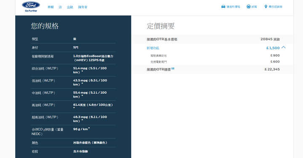
Task: Click the 修剪 trim label
Action: [35, 152]
